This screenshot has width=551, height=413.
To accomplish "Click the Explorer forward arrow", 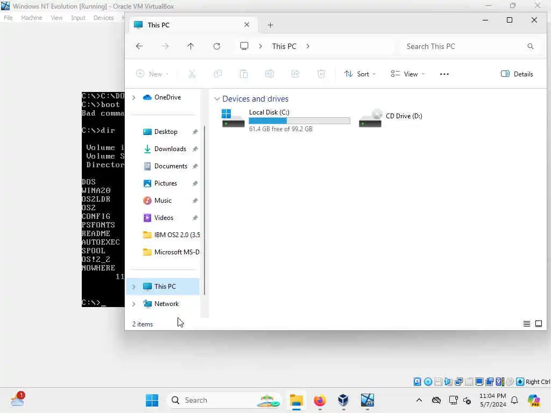I will [x=165, y=46].
